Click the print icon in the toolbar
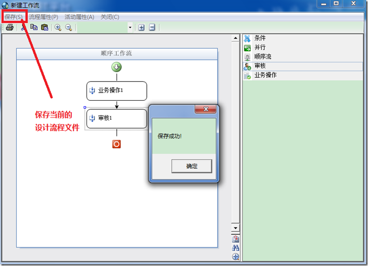This screenshot has width=368, height=266. (x=9, y=27)
